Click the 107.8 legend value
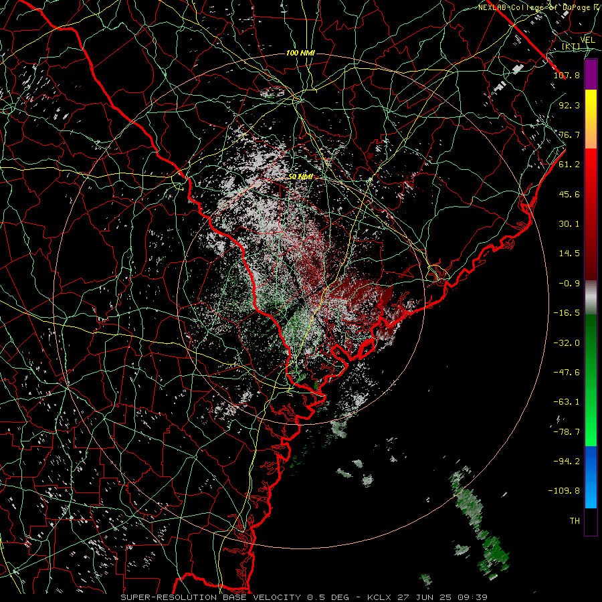Image resolution: width=602 pixels, height=602 pixels. pyautogui.click(x=567, y=75)
